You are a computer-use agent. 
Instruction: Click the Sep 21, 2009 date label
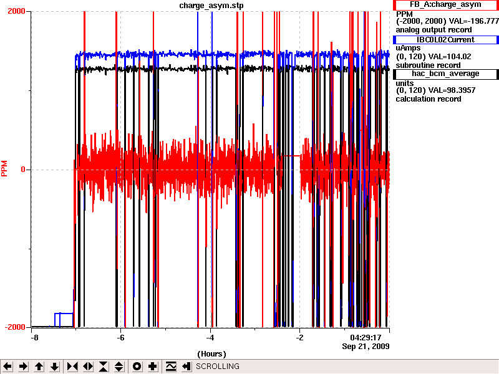(x=366, y=346)
